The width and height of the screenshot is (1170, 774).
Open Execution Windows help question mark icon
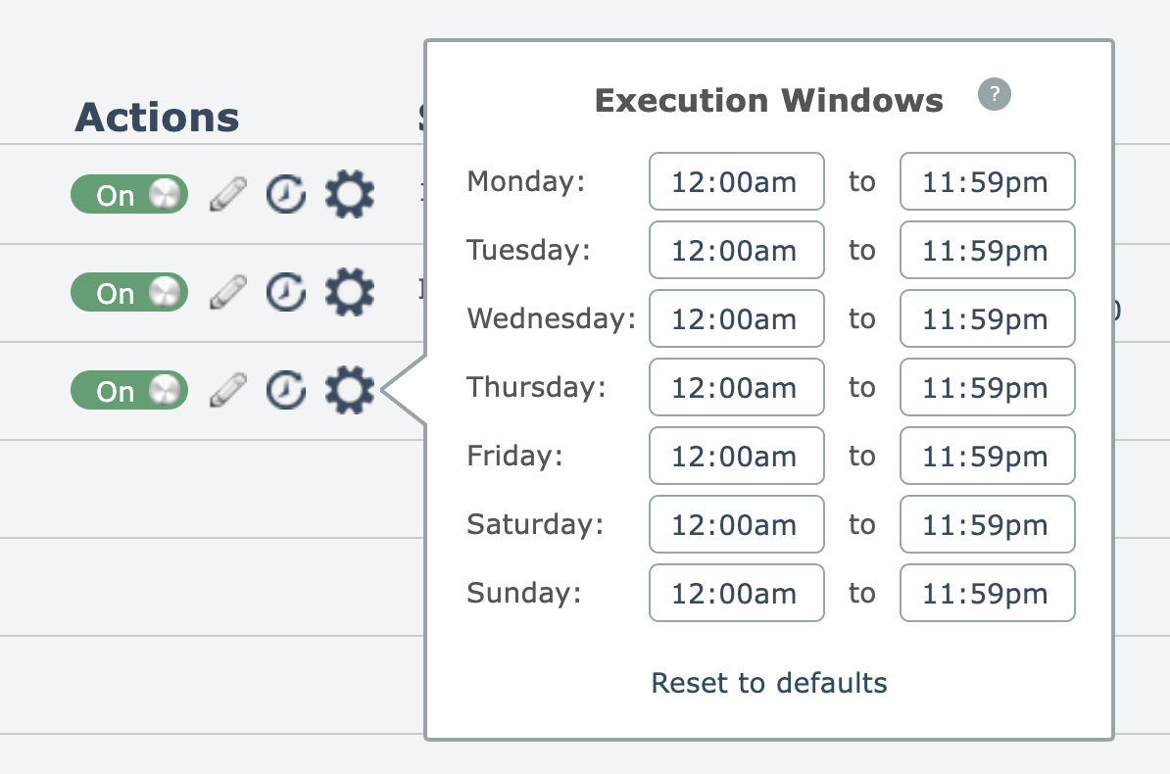tap(994, 95)
